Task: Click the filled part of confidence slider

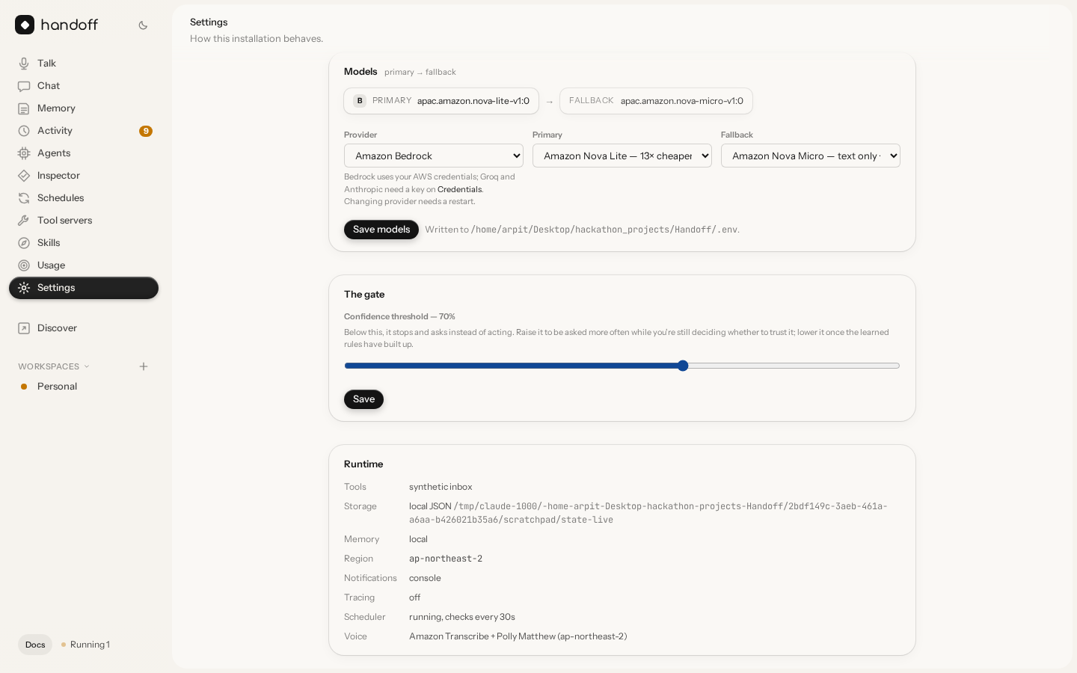Action: tap(511, 366)
